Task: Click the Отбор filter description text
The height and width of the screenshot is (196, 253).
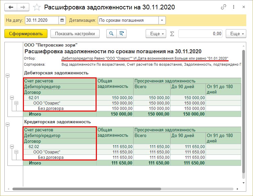Action: click(145, 58)
